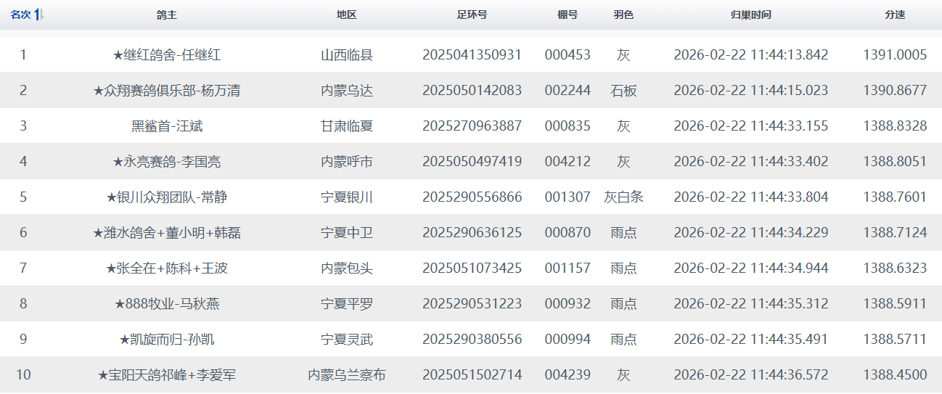Select speed value 1390.8677

coord(895,91)
